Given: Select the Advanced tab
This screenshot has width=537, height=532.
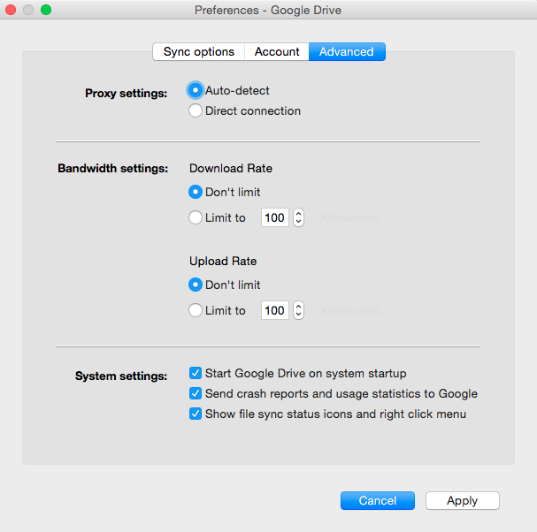Looking at the screenshot, I should [x=347, y=51].
